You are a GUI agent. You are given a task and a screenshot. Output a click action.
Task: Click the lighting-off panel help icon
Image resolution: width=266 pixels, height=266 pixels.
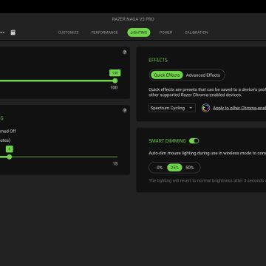pyautogui.click(x=125, y=110)
